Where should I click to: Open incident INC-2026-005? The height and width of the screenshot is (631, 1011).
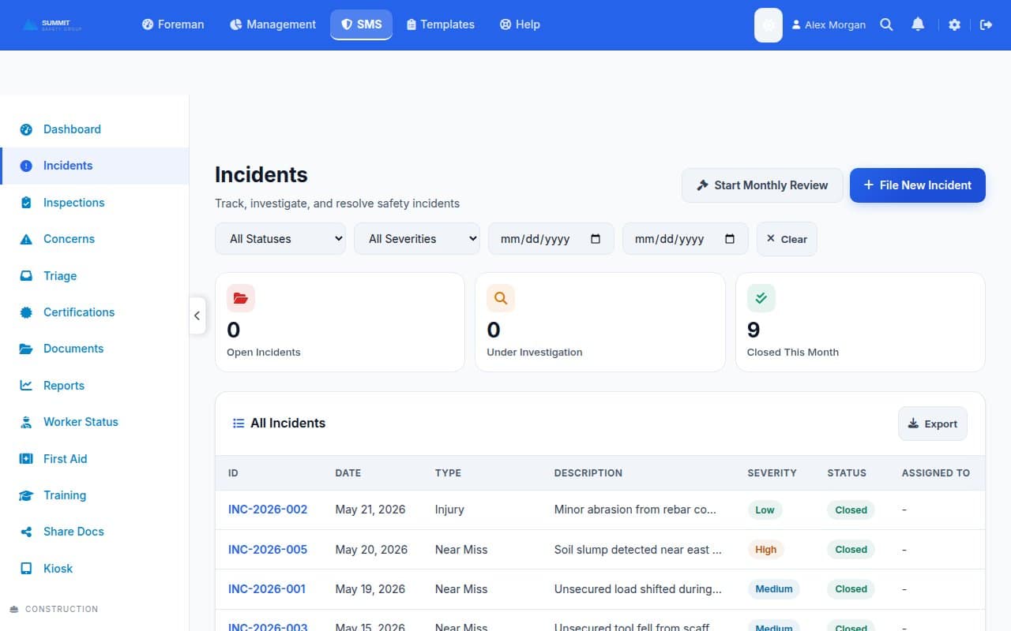tap(268, 550)
